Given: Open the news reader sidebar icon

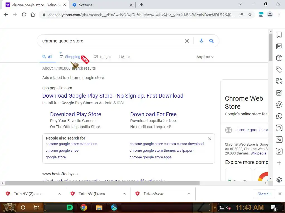Looking at the screenshot, I should click(x=279, y=46).
